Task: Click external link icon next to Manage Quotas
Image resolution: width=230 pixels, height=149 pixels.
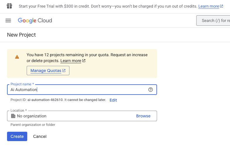Action: click(x=64, y=71)
